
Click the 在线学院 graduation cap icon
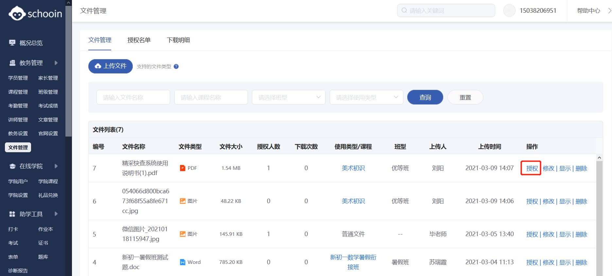coord(12,166)
